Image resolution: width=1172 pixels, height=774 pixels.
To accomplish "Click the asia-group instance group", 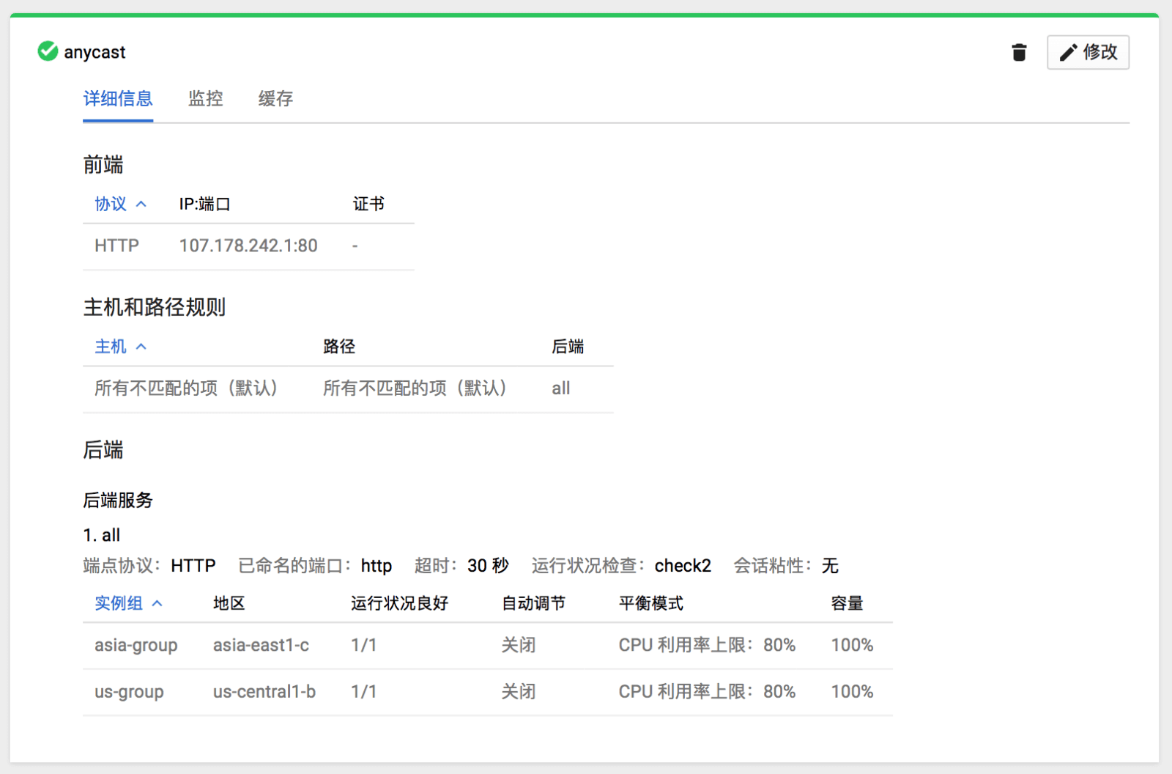I will 136,645.
